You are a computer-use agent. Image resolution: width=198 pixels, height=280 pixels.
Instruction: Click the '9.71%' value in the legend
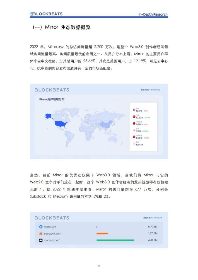139,131
